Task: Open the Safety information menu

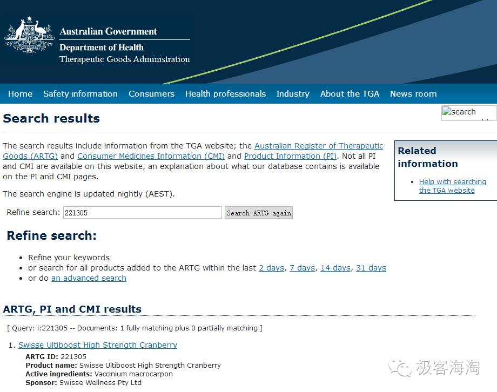Action: (80, 94)
